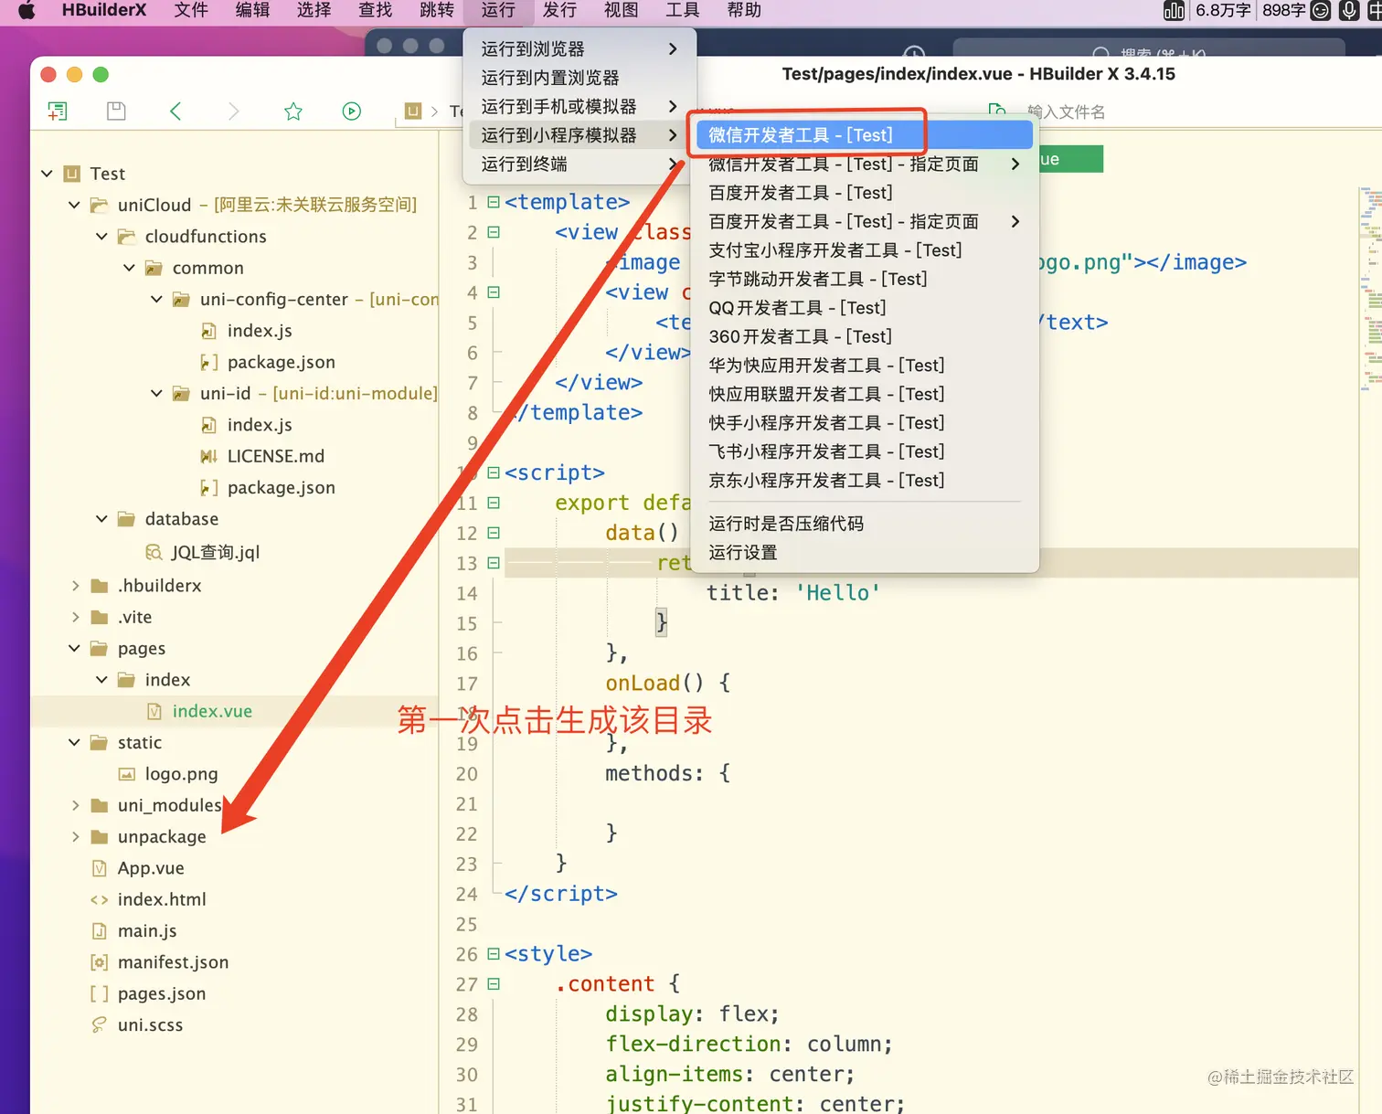Click the logo.png image file icon
Screen dimensions: 1382x1114
click(x=127, y=774)
